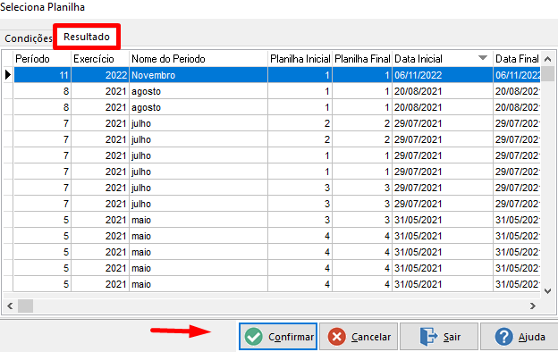Click the last 31/05/2021 Data Inicial cell
The image size is (558, 352).
(443, 284)
